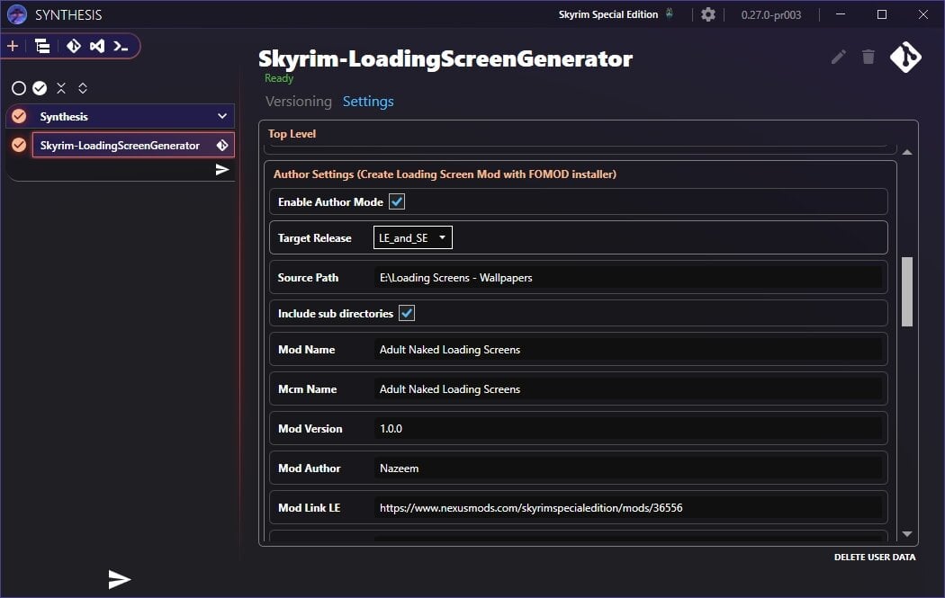
Task: Uncheck Enable Author Mode
Action: tap(397, 201)
